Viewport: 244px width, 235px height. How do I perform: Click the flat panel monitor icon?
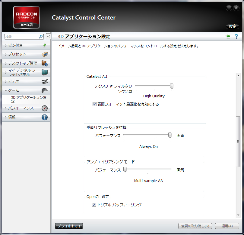click(45, 72)
